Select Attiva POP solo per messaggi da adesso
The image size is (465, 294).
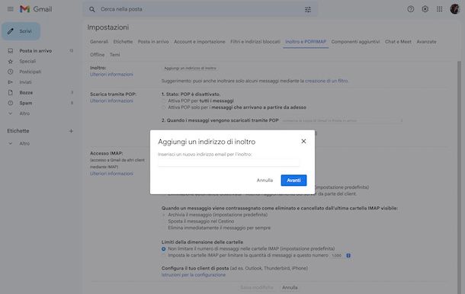click(164, 107)
